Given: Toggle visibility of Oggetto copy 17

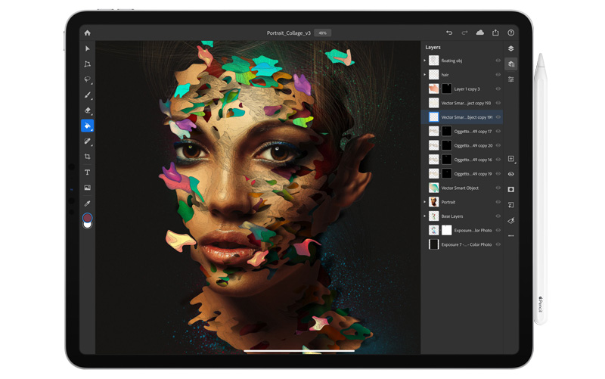Looking at the screenshot, I should pyautogui.click(x=498, y=131).
